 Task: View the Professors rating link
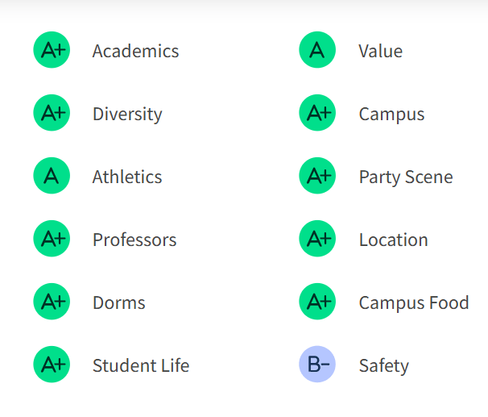(134, 240)
